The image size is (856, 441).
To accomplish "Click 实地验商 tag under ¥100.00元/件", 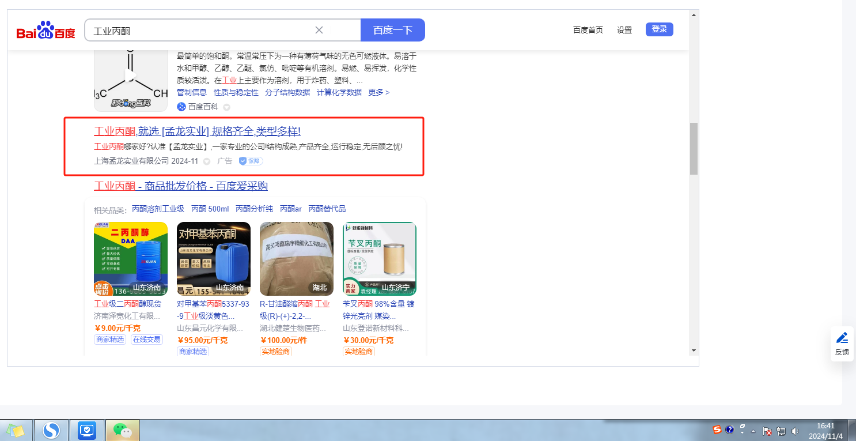I will coord(276,352).
